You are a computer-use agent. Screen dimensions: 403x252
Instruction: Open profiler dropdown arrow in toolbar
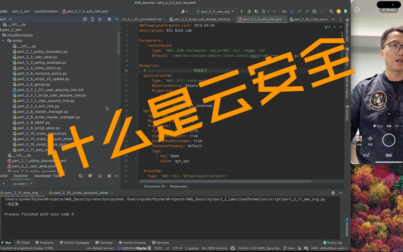(x=268, y=11)
